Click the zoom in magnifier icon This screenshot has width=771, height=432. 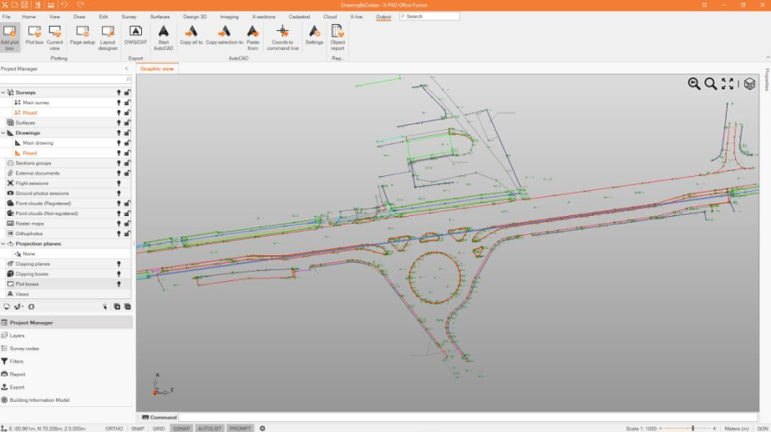694,83
